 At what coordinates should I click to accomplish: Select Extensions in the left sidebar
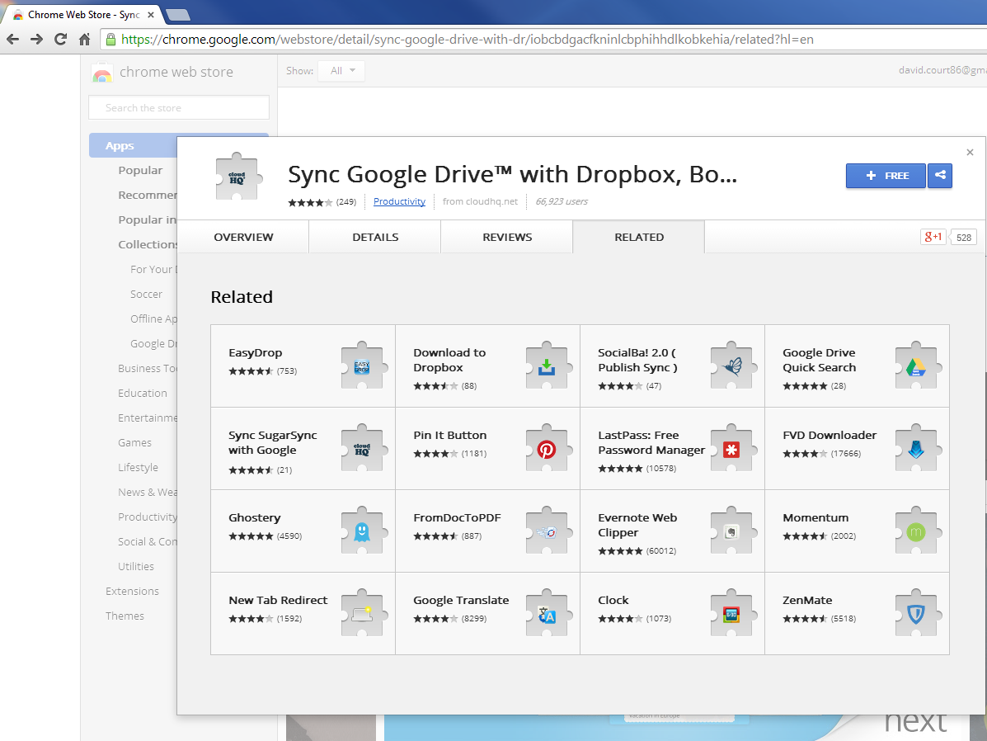(132, 591)
